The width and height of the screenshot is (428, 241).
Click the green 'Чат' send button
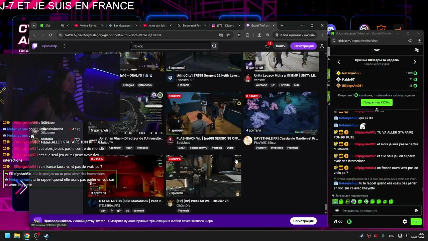click(x=416, y=222)
